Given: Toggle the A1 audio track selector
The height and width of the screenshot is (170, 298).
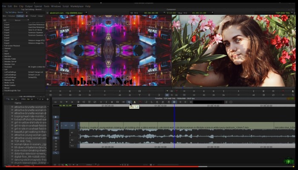Looking at the screenshot, I should click(x=72, y=133).
